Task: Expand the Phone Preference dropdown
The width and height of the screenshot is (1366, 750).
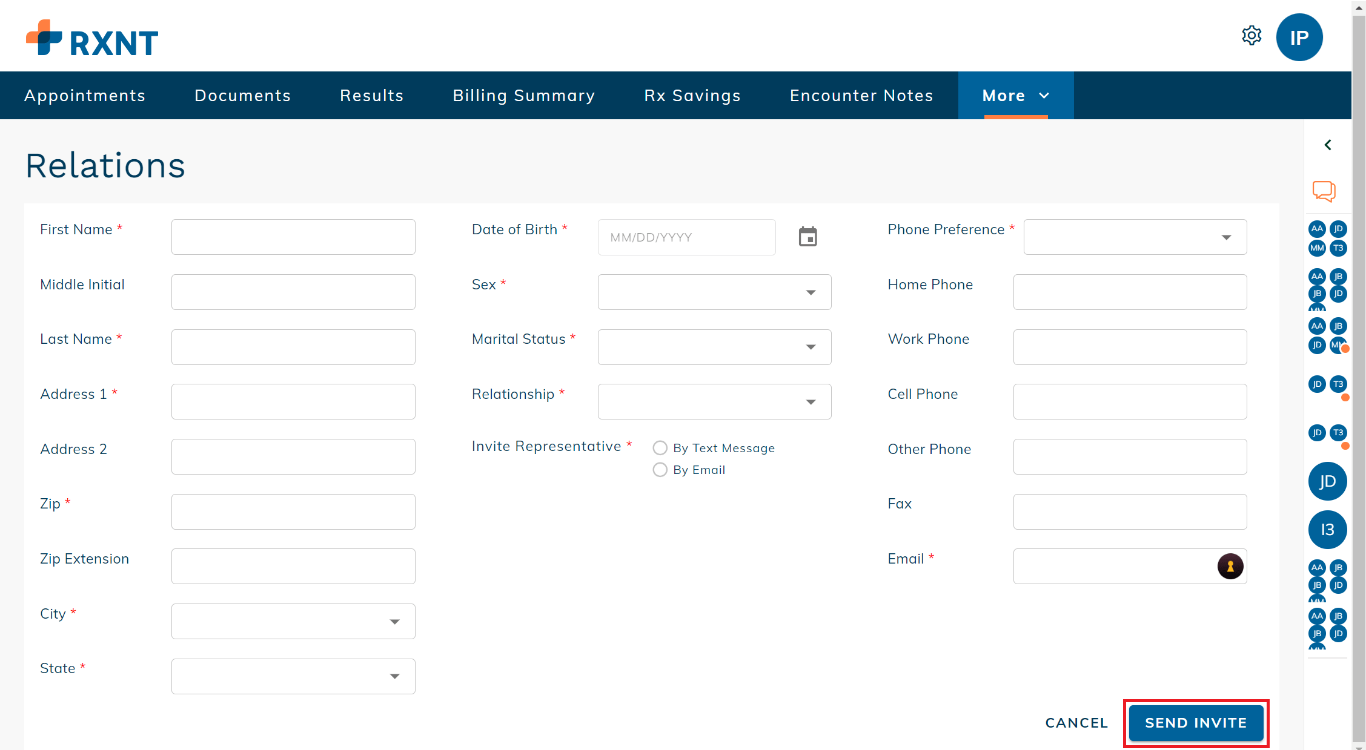Action: pyautogui.click(x=1135, y=237)
